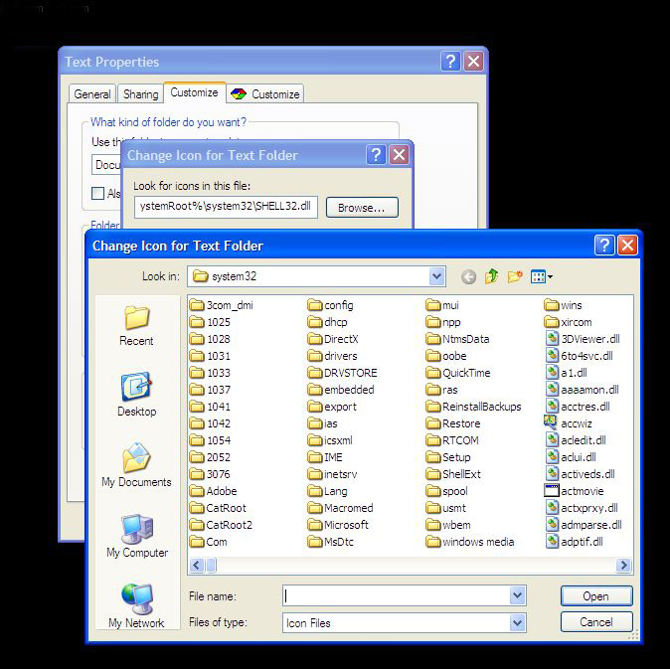Viewport: 670px width, 669px height.
Task: Click the Cancel button
Action: point(596,622)
